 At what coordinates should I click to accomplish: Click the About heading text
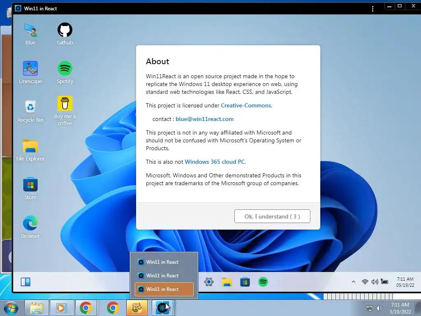(x=157, y=62)
